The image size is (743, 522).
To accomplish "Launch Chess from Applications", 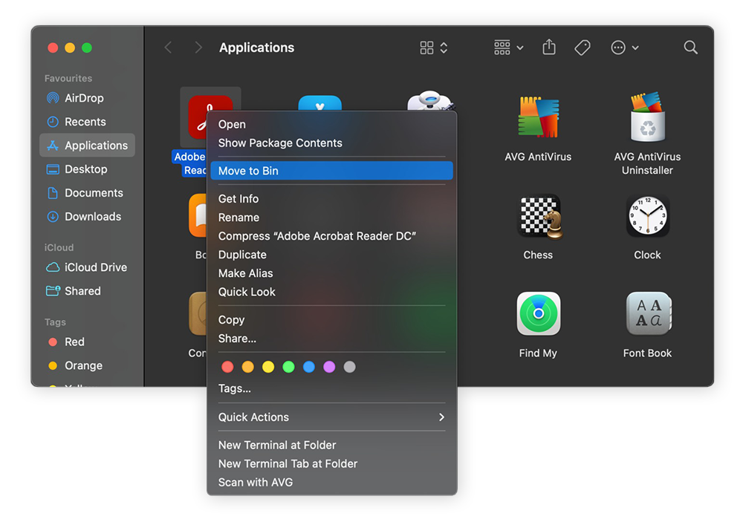I will (538, 216).
